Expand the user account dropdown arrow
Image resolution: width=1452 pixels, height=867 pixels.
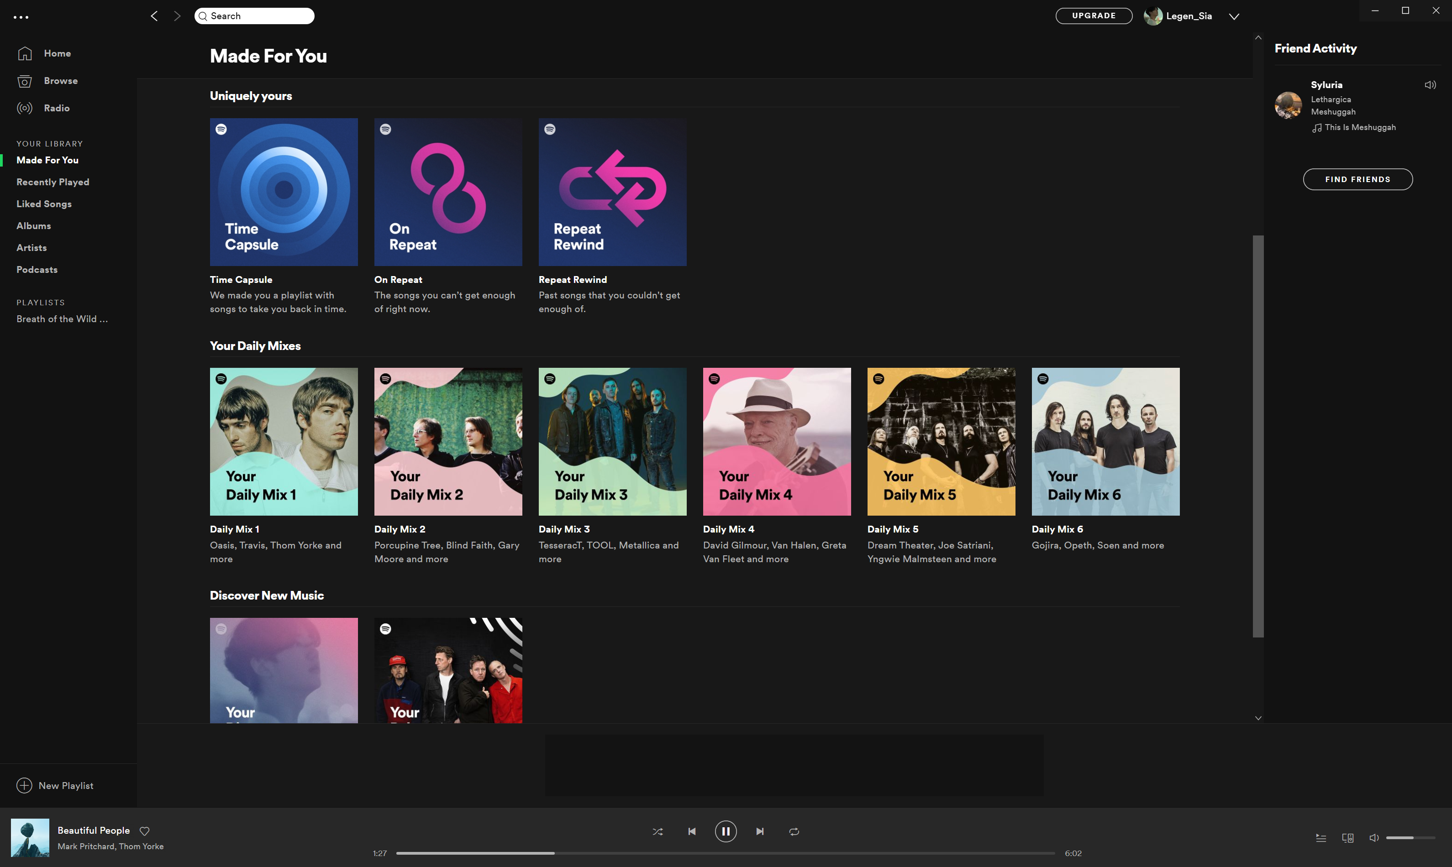click(x=1234, y=16)
